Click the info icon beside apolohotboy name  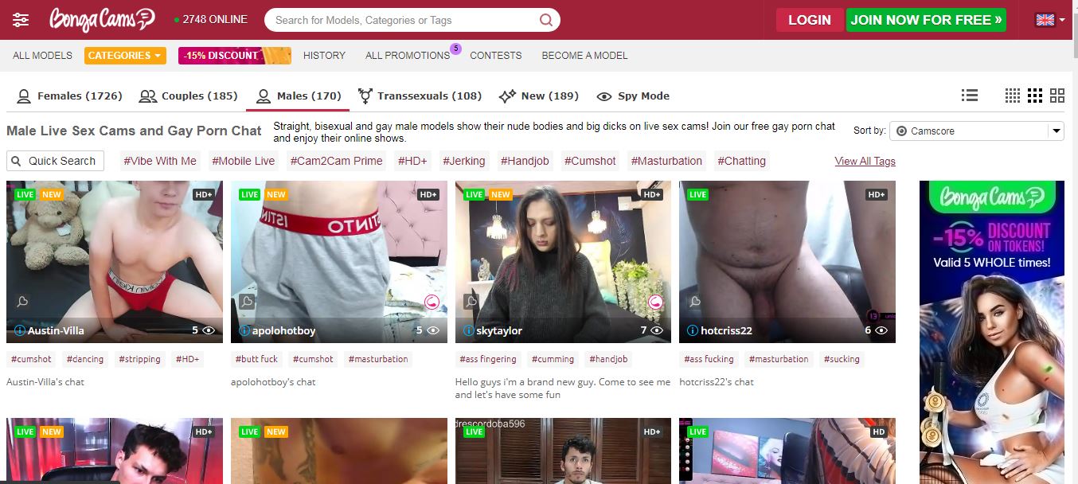(x=245, y=330)
